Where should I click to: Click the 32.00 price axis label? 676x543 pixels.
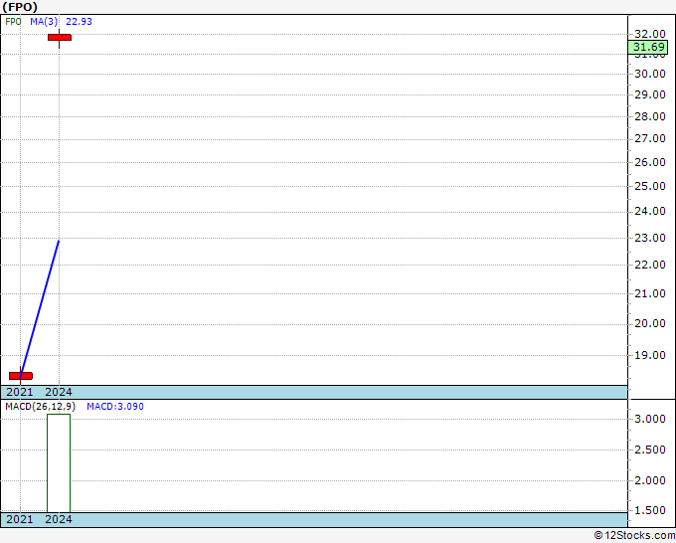(650, 34)
